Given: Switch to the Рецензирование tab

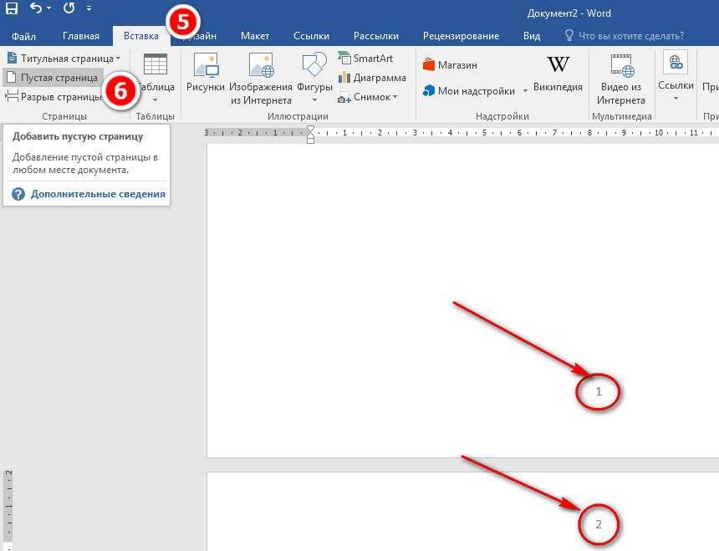Looking at the screenshot, I should coord(461,36).
